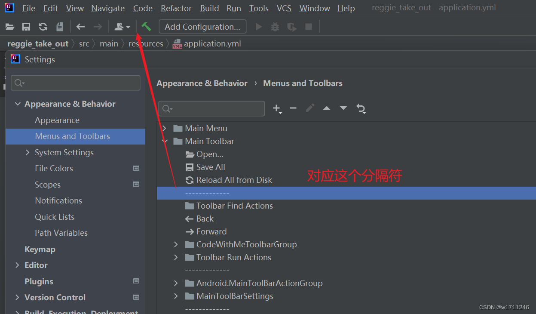Click the Open folder icon in main toolbar

coord(10,27)
